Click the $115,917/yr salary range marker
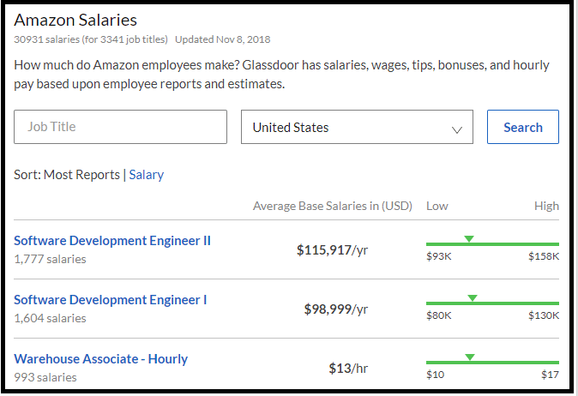Image resolution: width=578 pixels, height=396 pixels. [x=468, y=238]
